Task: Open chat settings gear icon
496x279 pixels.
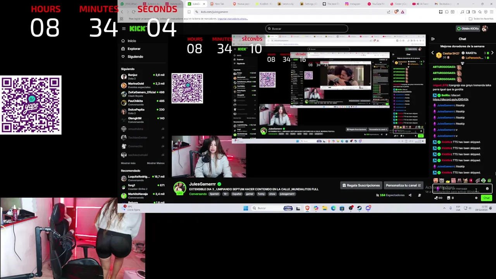Action: [476, 198]
